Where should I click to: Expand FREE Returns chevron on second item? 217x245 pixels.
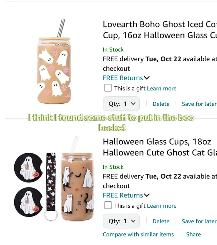pyautogui.click(x=147, y=195)
